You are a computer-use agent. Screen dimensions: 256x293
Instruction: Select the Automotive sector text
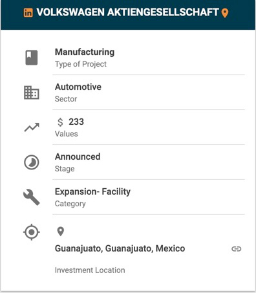click(78, 87)
